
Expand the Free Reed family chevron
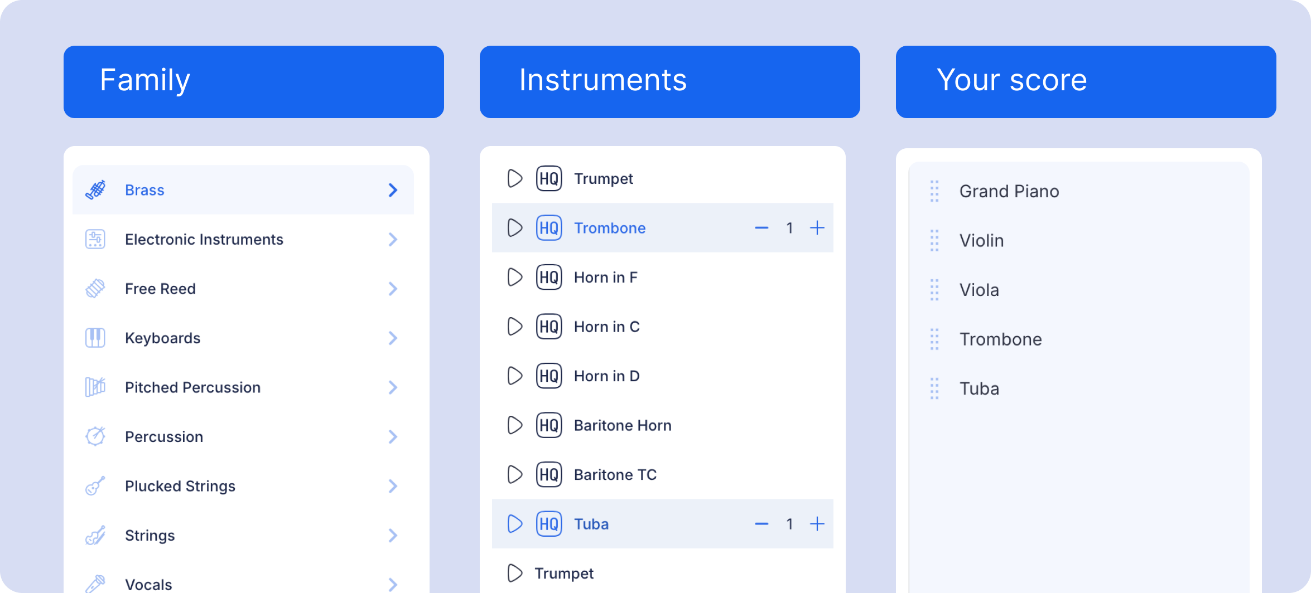click(393, 289)
